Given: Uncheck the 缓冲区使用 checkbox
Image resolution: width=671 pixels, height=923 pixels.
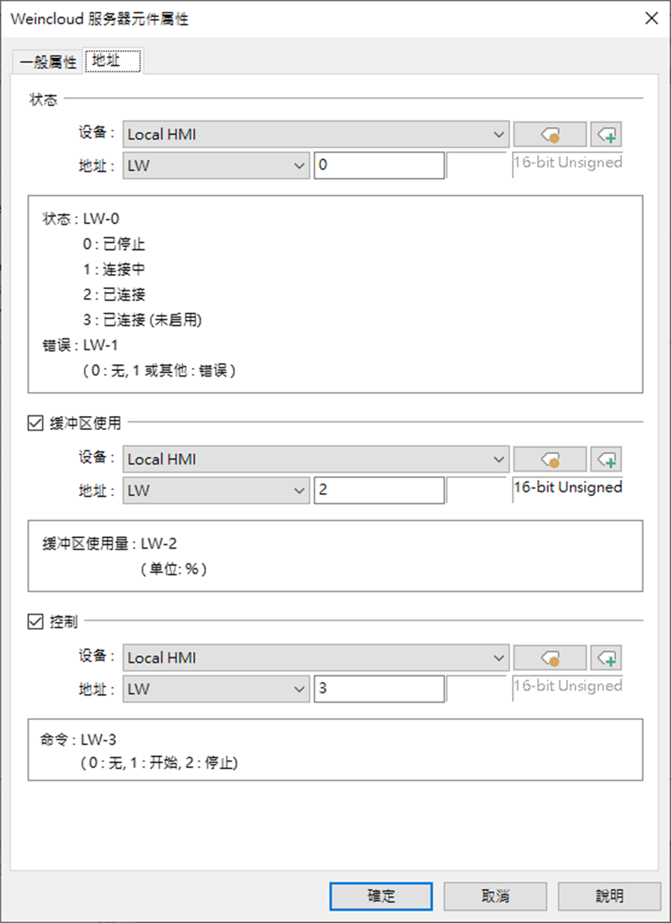Looking at the screenshot, I should pos(36,422).
